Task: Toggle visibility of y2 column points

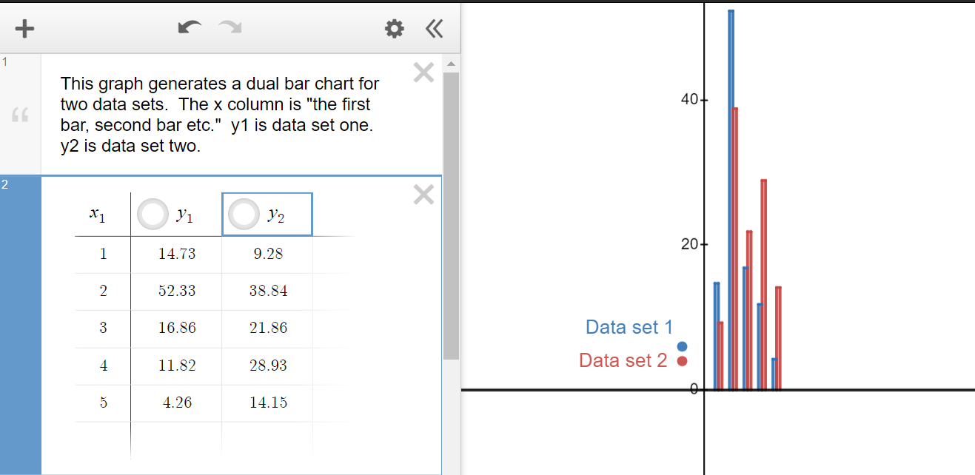Action: 244,215
